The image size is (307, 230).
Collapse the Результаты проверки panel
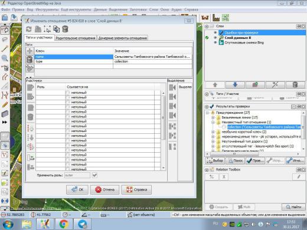click(207, 107)
